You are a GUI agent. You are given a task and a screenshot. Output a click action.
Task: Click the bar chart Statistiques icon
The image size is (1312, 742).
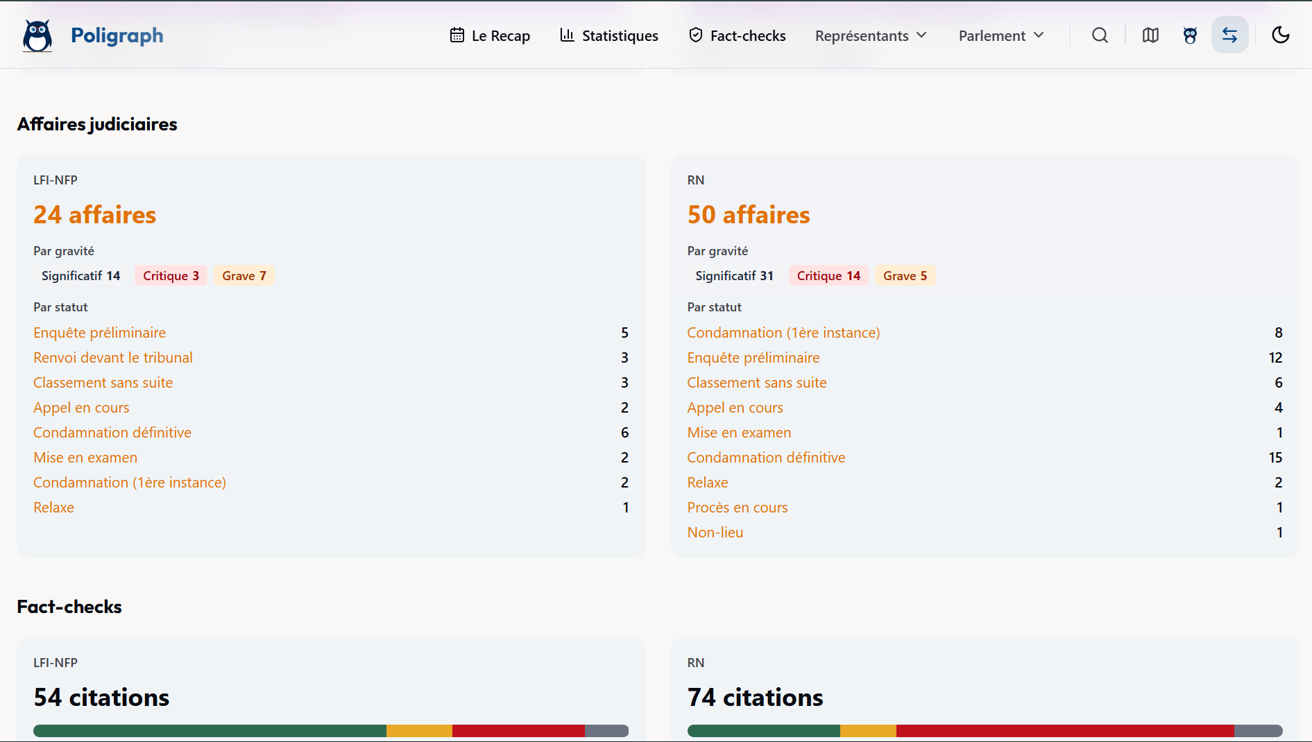coord(567,35)
